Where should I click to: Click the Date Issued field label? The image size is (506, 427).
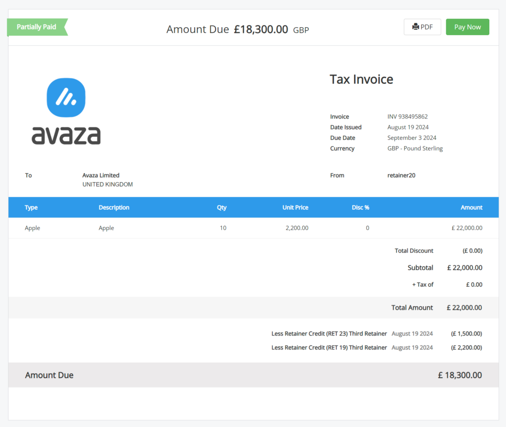[345, 127]
